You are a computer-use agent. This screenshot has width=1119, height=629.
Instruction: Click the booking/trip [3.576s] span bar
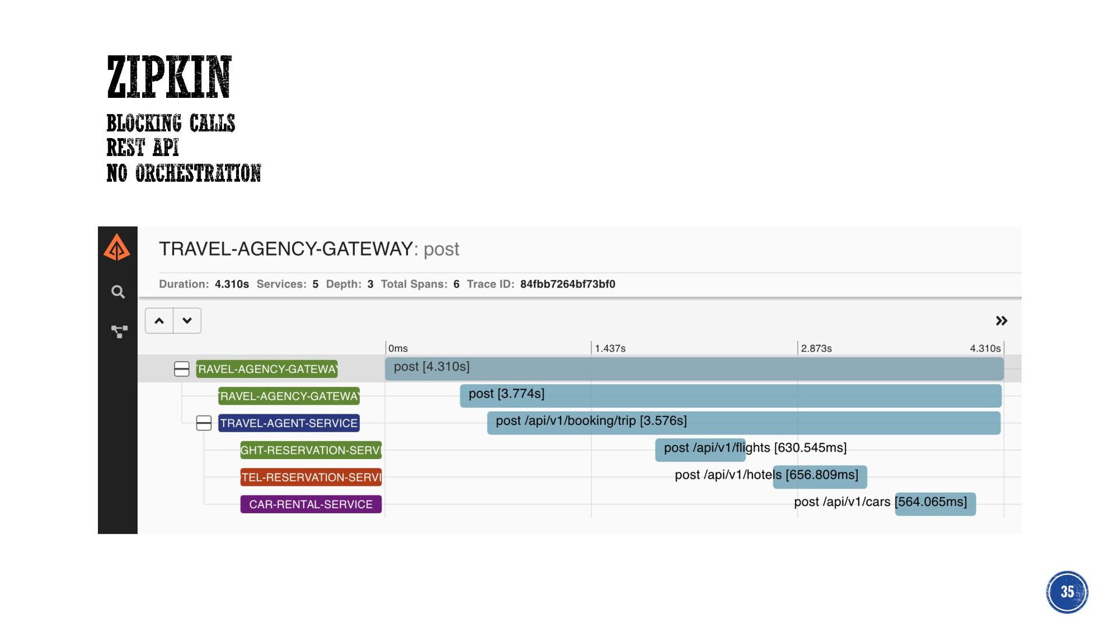(x=744, y=423)
